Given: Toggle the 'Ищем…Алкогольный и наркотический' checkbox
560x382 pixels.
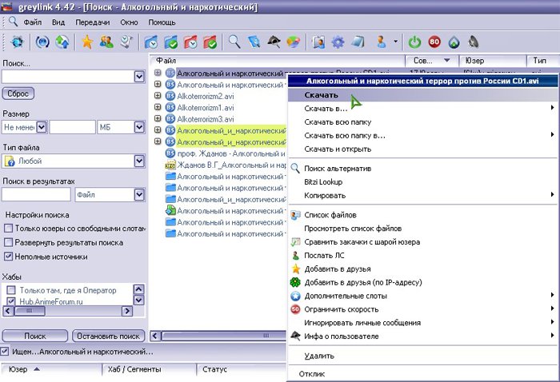Looking at the screenshot, I should point(4,352).
